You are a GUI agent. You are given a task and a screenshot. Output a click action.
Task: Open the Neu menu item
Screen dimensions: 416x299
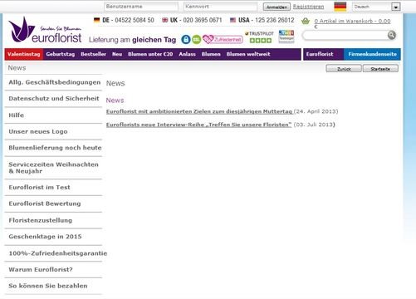point(117,54)
